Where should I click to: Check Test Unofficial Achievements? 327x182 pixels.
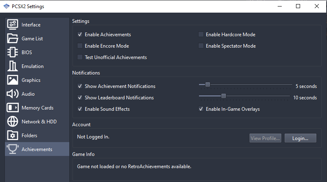point(80,57)
